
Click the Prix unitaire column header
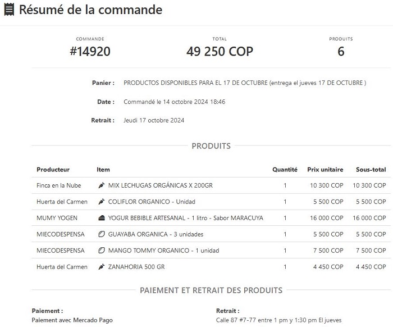tap(325, 170)
